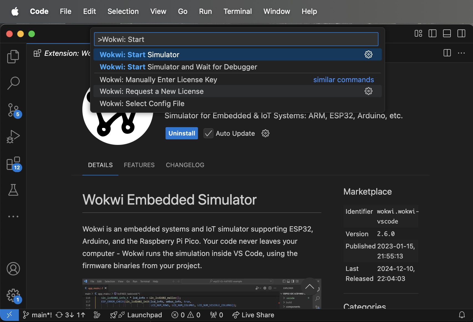This screenshot has width=473, height=322.
Task: Open the remote window indicator
Action: [9, 315]
